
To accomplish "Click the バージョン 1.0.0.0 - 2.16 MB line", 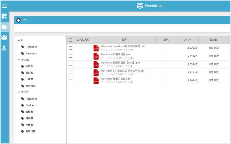I will coord(117,82).
